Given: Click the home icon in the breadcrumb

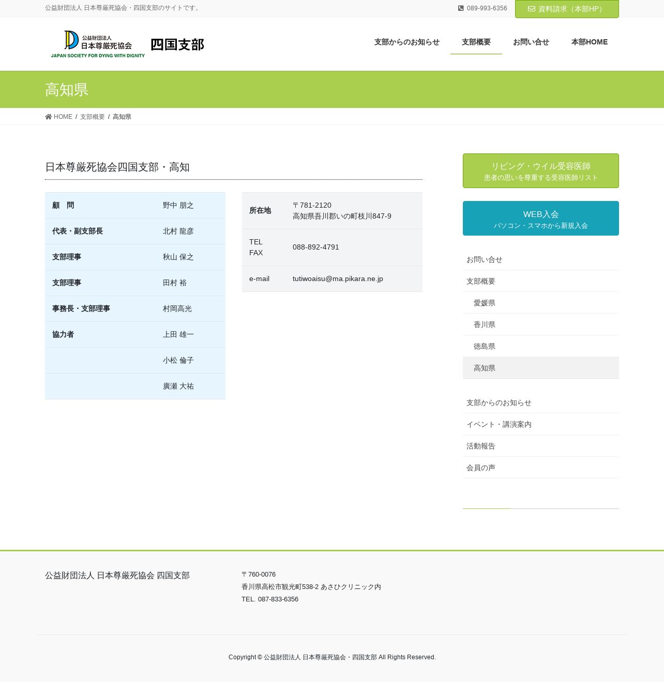Looking at the screenshot, I should pyautogui.click(x=49, y=117).
